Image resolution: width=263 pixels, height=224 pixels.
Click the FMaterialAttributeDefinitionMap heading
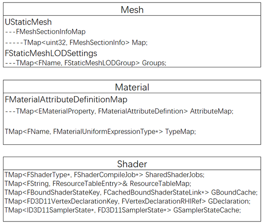66,99
